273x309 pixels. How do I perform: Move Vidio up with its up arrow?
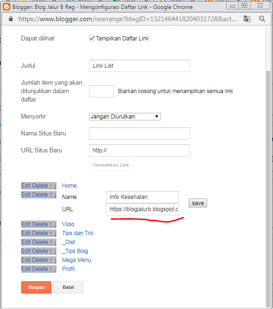[x=51, y=224]
